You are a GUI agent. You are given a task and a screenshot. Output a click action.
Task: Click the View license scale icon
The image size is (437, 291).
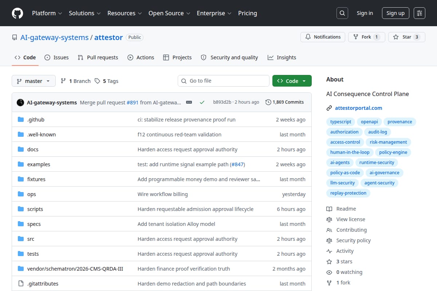point(329,219)
